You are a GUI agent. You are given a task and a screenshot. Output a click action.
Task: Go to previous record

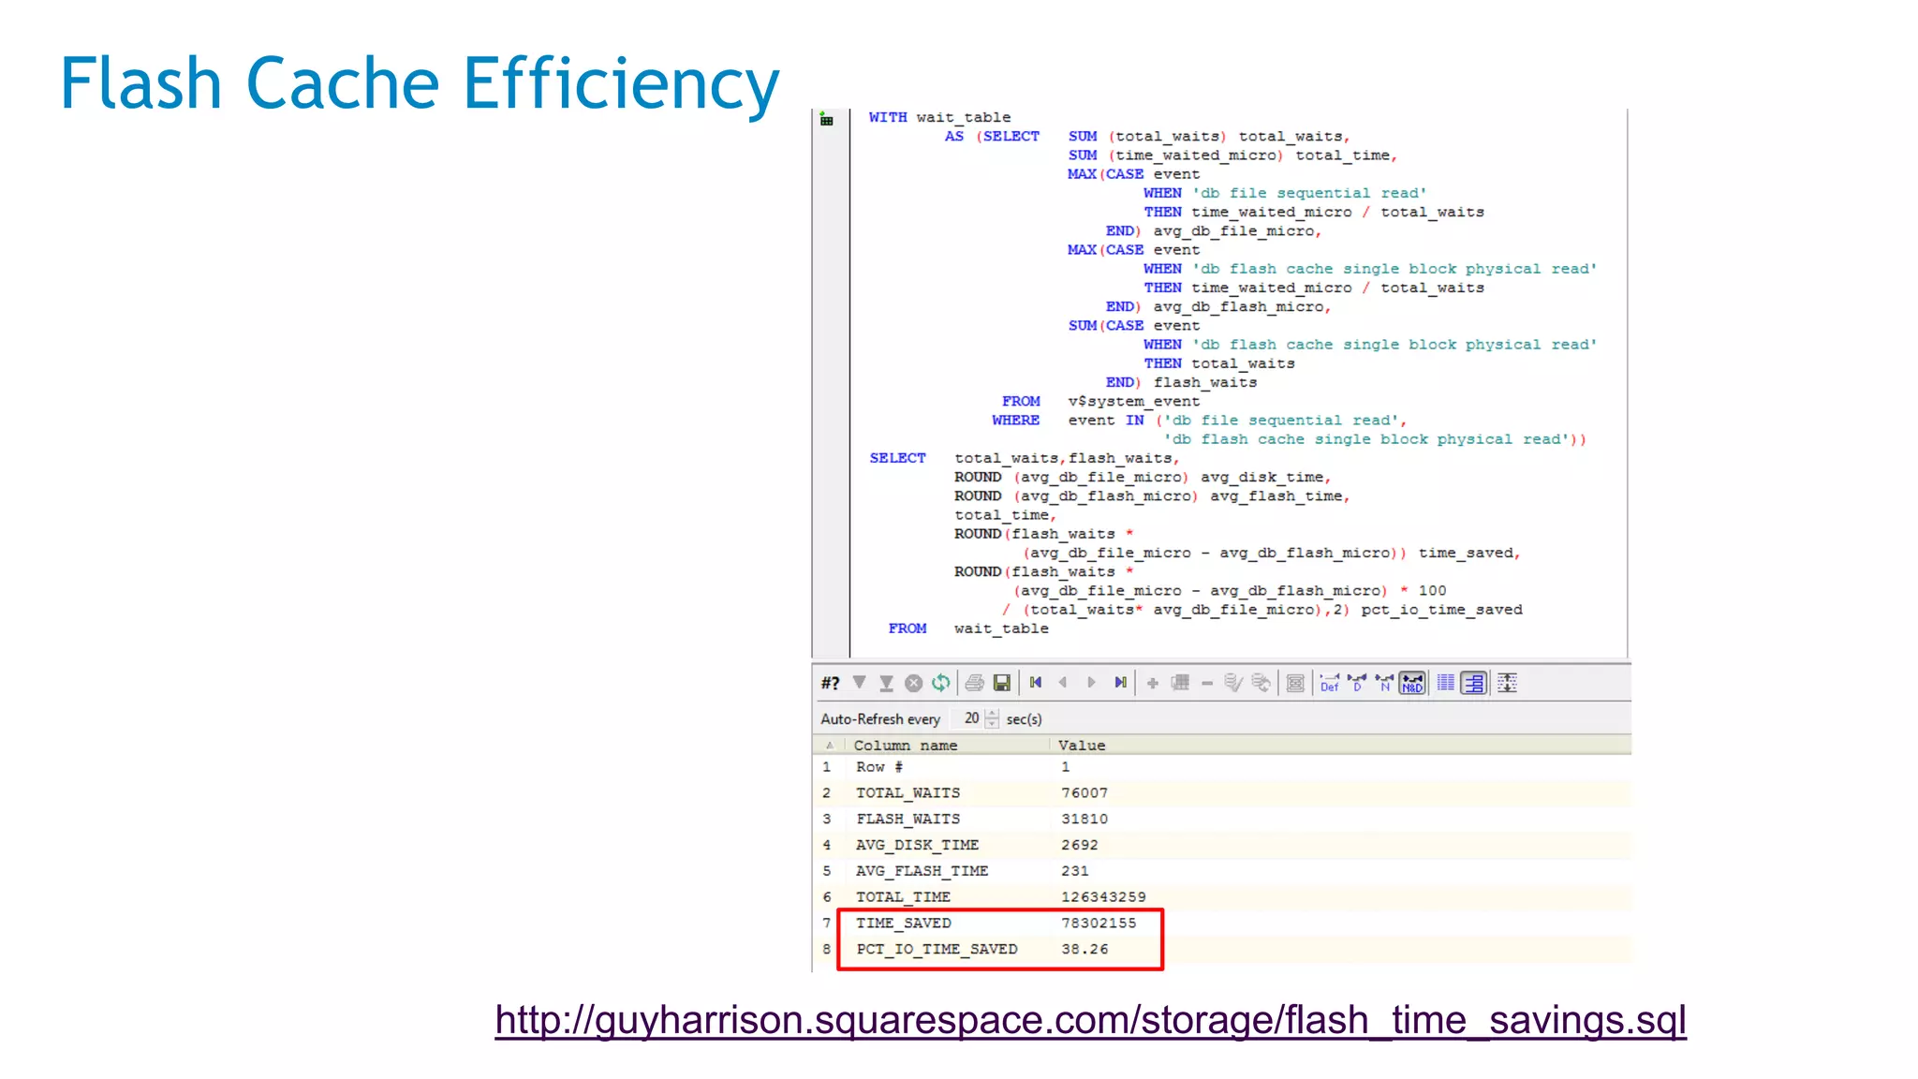point(1063,683)
